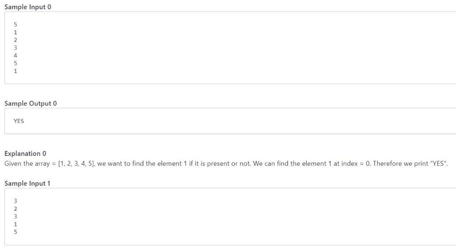Viewport: 456px width, 249px height.
Task: Click the number 2 in Sample Input 0
Action: pos(16,40)
